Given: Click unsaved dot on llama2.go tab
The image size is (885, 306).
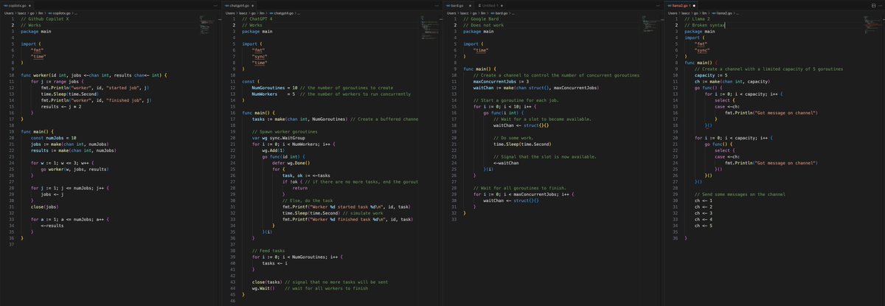Looking at the screenshot, I should coord(695,5).
